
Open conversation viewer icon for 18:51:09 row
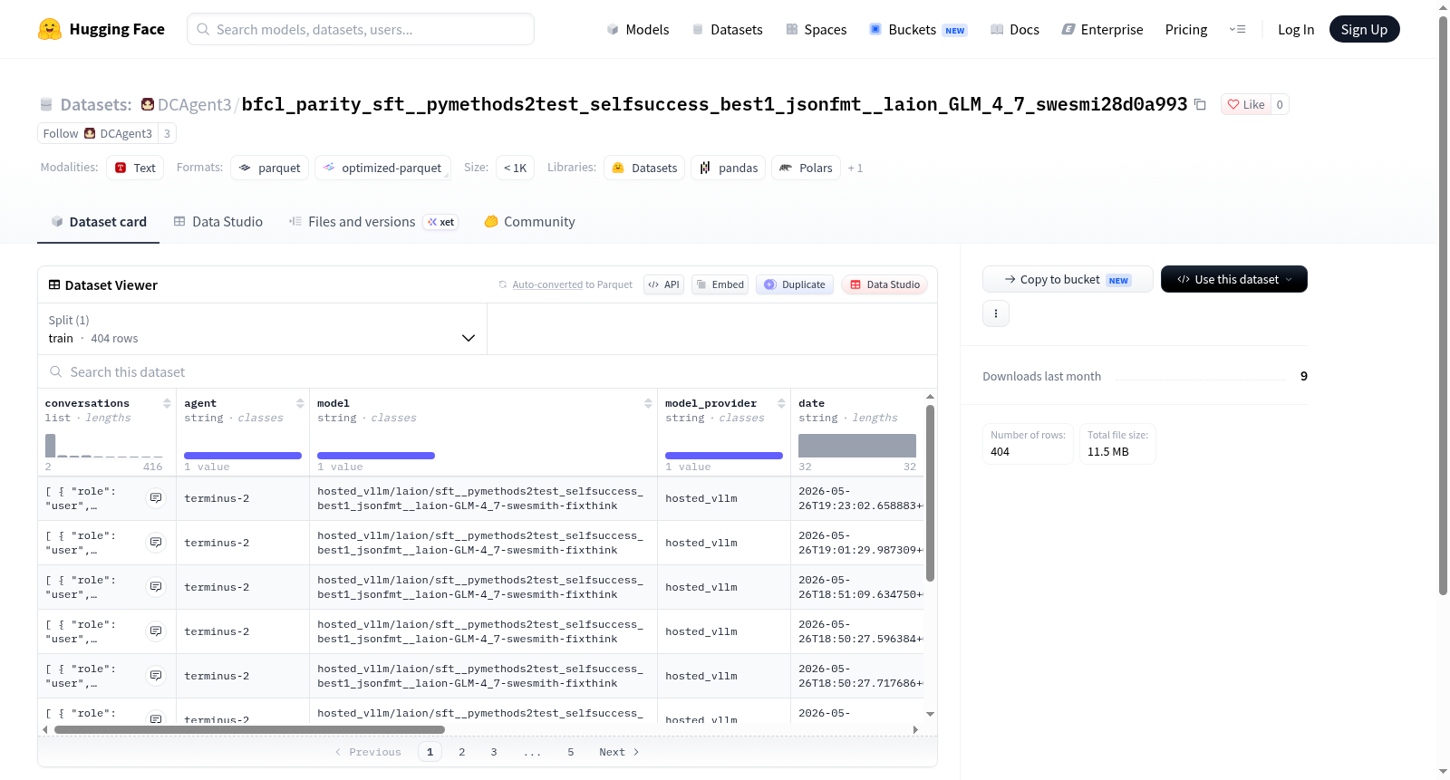tap(156, 587)
